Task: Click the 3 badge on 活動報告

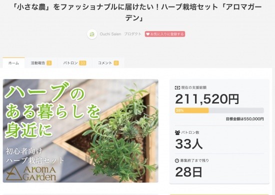Action: coord(49,63)
